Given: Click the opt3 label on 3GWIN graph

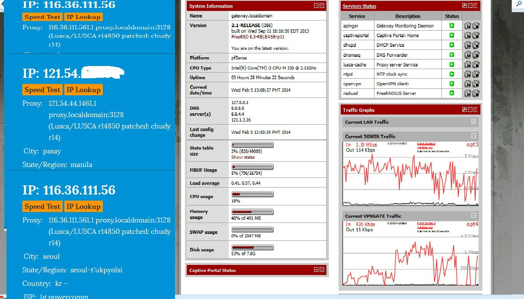Looking at the screenshot, I should point(472,145).
